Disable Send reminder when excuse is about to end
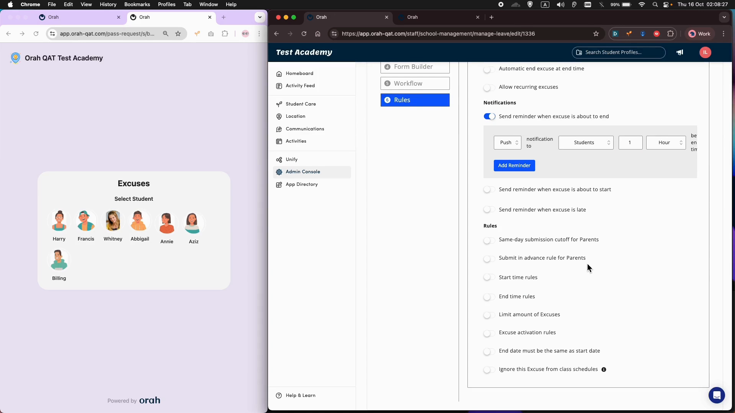This screenshot has height=413, width=735. coord(490,116)
